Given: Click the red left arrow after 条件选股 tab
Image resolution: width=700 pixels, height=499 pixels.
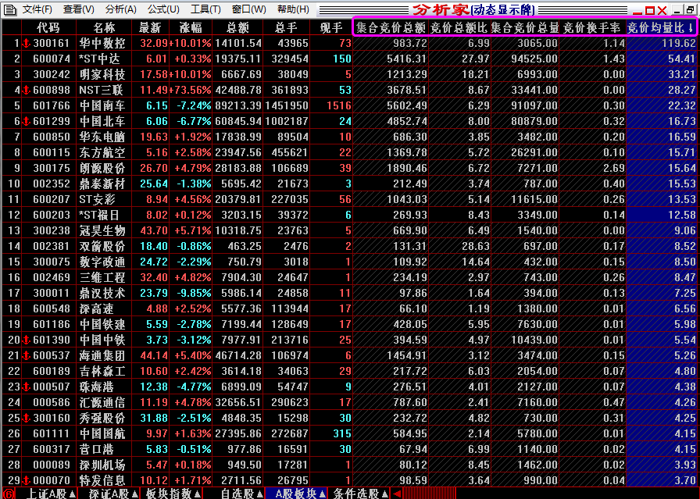Looking at the screenshot, I should [396, 494].
